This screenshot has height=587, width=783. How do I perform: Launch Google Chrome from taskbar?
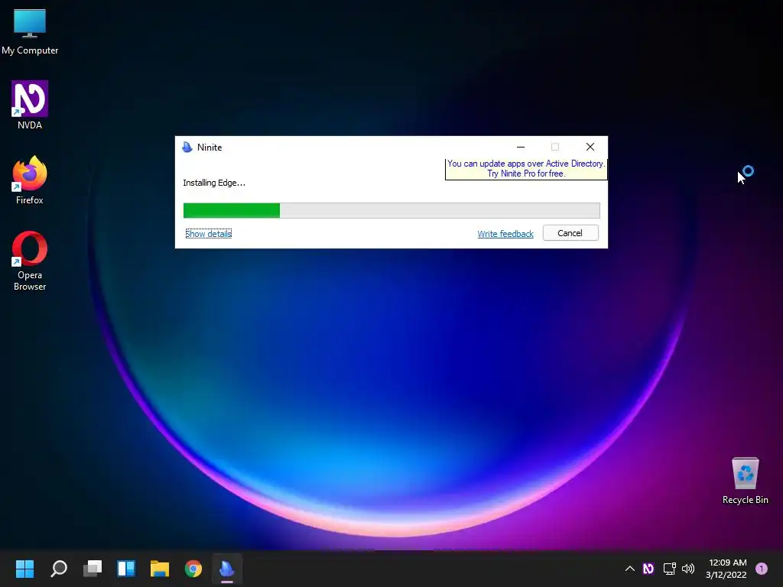pyautogui.click(x=193, y=568)
